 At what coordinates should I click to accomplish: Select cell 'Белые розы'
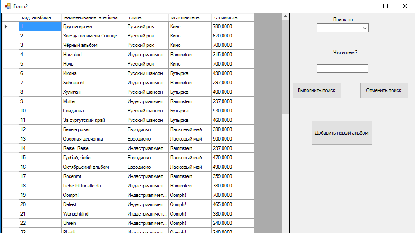94,129
